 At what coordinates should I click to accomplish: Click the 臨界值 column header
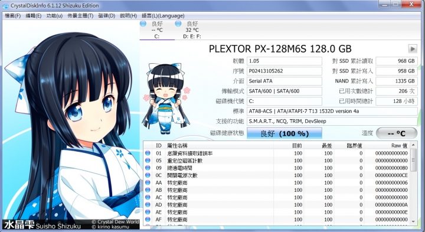[349, 146]
